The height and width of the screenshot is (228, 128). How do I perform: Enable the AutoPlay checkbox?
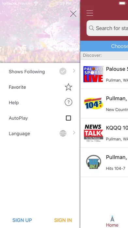click(x=69, y=118)
